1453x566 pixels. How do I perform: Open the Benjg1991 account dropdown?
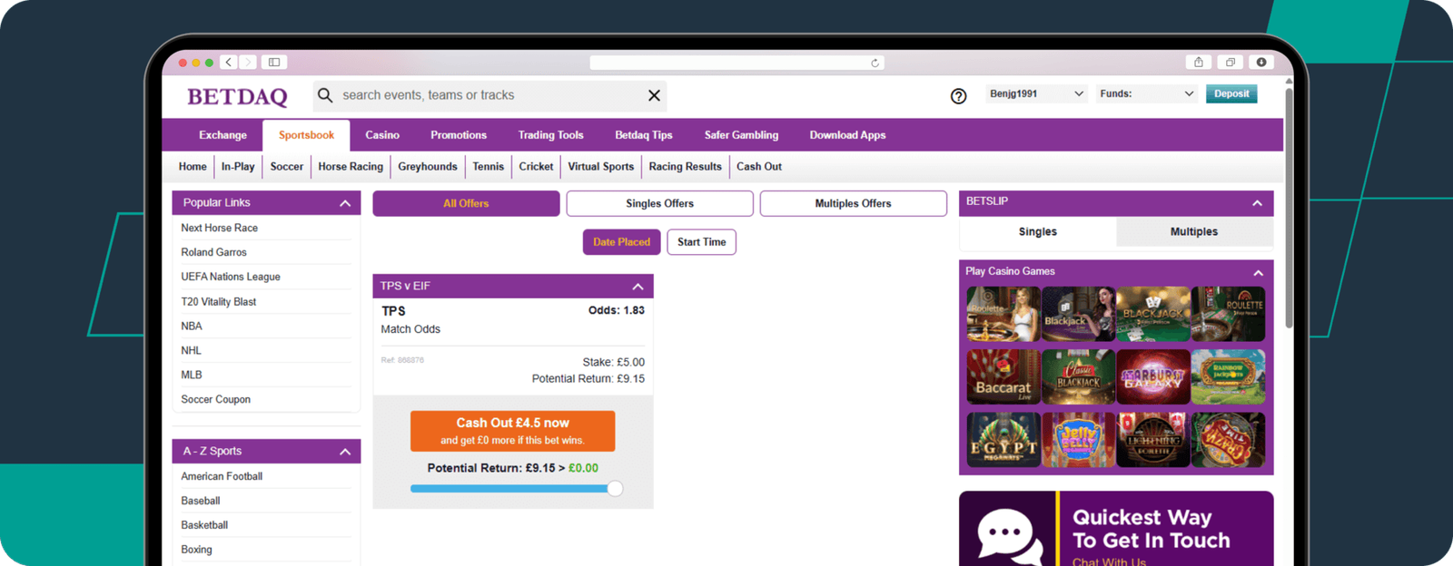(1036, 93)
